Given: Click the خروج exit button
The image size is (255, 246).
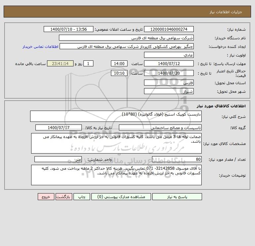Looking at the screenshot, I should click(46, 197).
